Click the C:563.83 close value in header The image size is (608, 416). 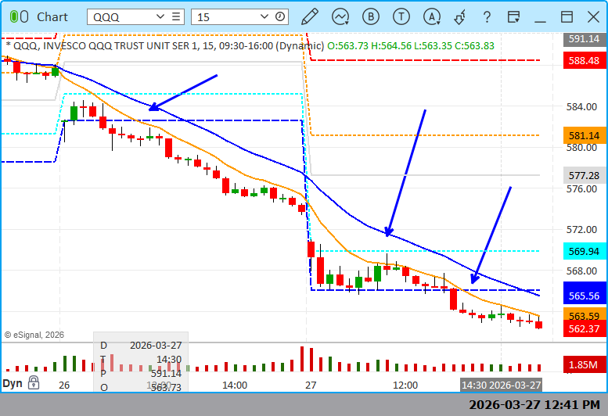474,45
